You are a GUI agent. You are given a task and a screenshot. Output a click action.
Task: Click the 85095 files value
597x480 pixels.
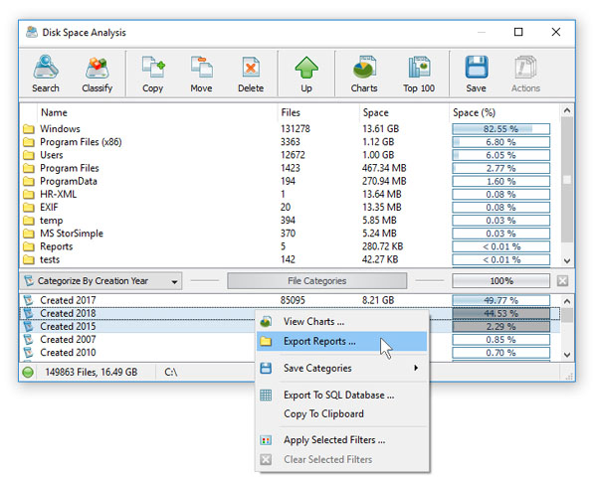click(x=293, y=300)
